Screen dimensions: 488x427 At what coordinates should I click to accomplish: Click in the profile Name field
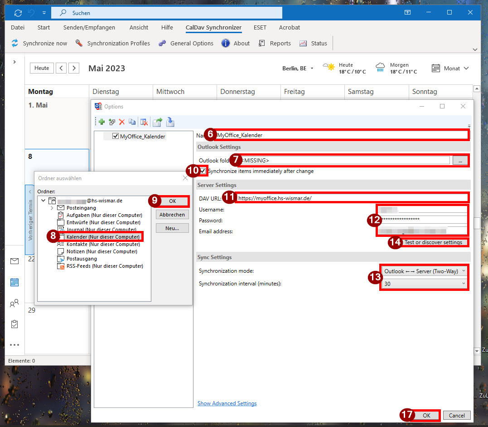[342, 135]
